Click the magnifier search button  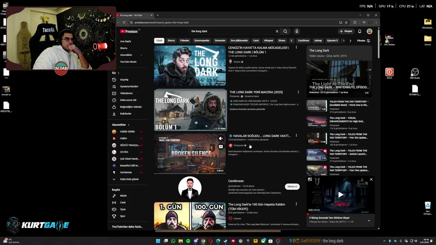tap(285, 31)
